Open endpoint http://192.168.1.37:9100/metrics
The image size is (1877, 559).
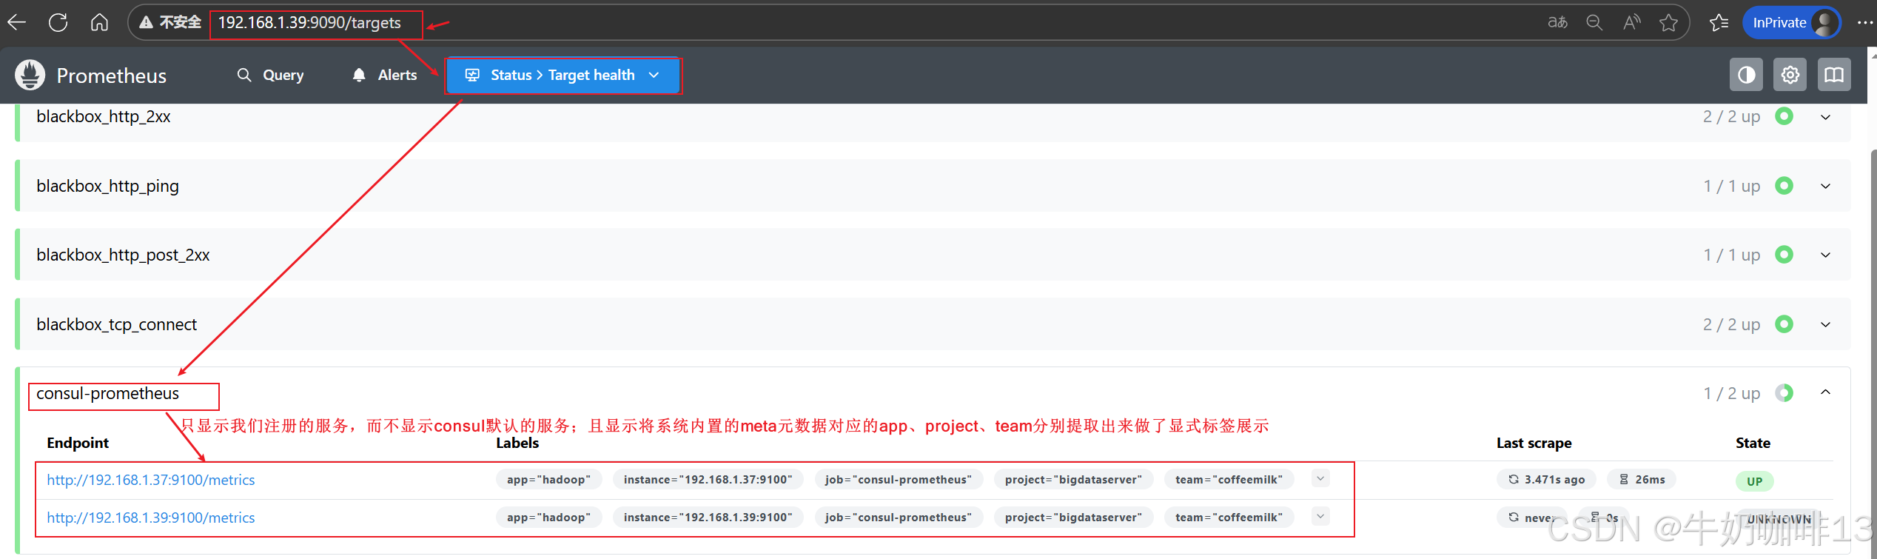coord(151,480)
